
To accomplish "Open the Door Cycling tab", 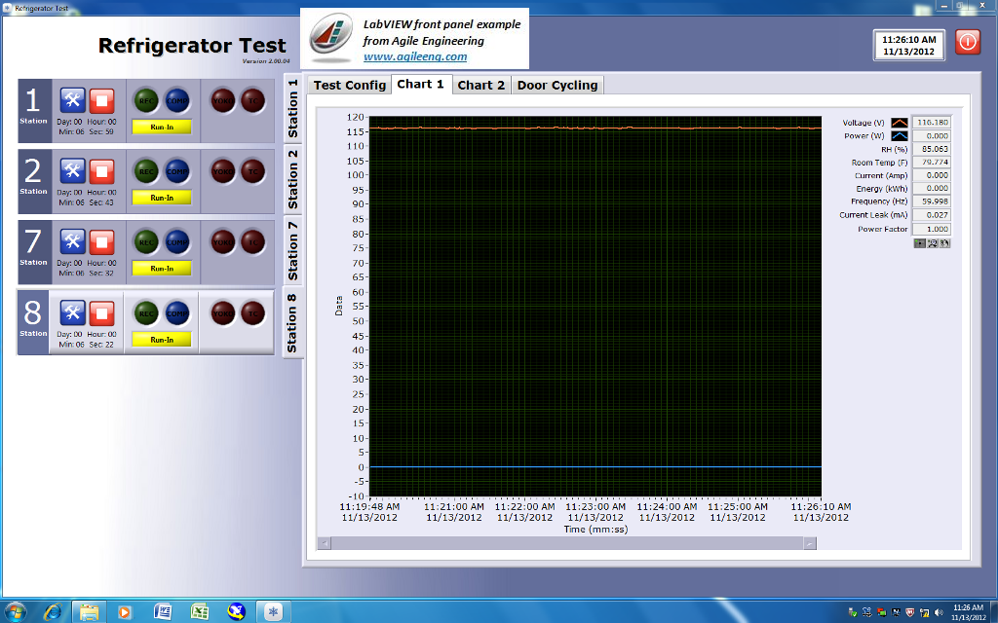I will 557,86.
